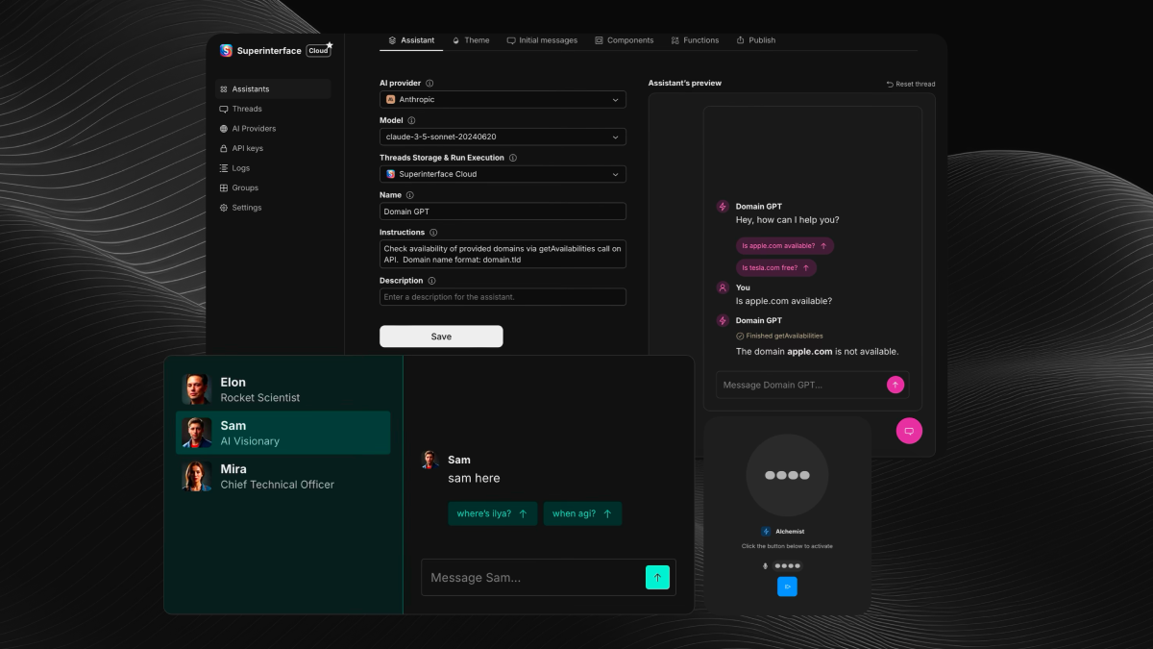The image size is (1153, 649).
Task: Click the Superinterface logo icon
Action: (227, 51)
